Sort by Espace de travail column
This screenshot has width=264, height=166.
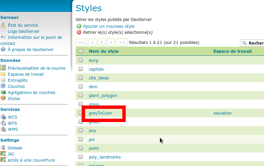pos(232,51)
